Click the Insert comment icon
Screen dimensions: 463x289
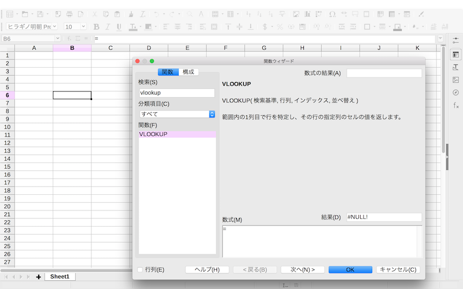pos(355,14)
